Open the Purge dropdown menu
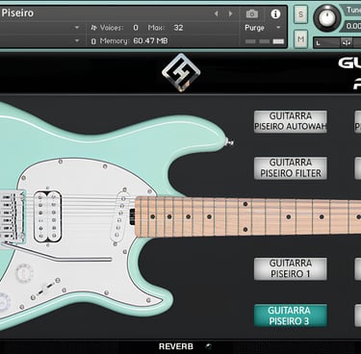This screenshot has height=354, width=361. coord(263,28)
